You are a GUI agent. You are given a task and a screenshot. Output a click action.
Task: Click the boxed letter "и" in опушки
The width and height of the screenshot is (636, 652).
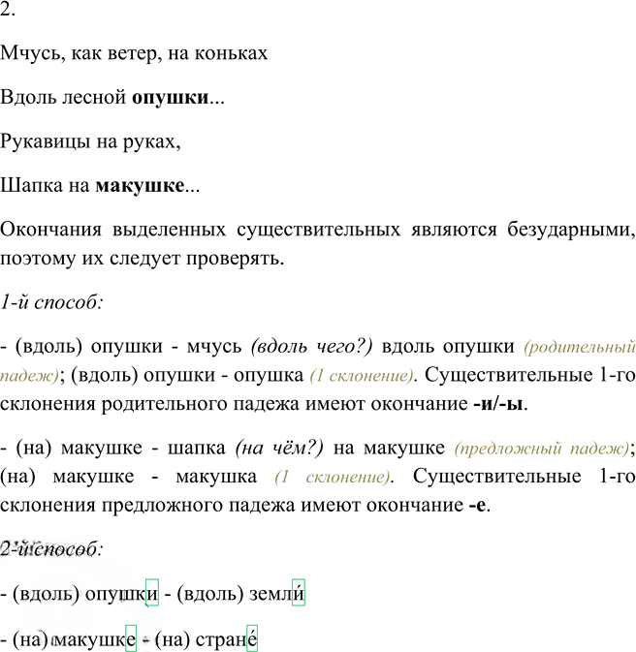coord(152,593)
